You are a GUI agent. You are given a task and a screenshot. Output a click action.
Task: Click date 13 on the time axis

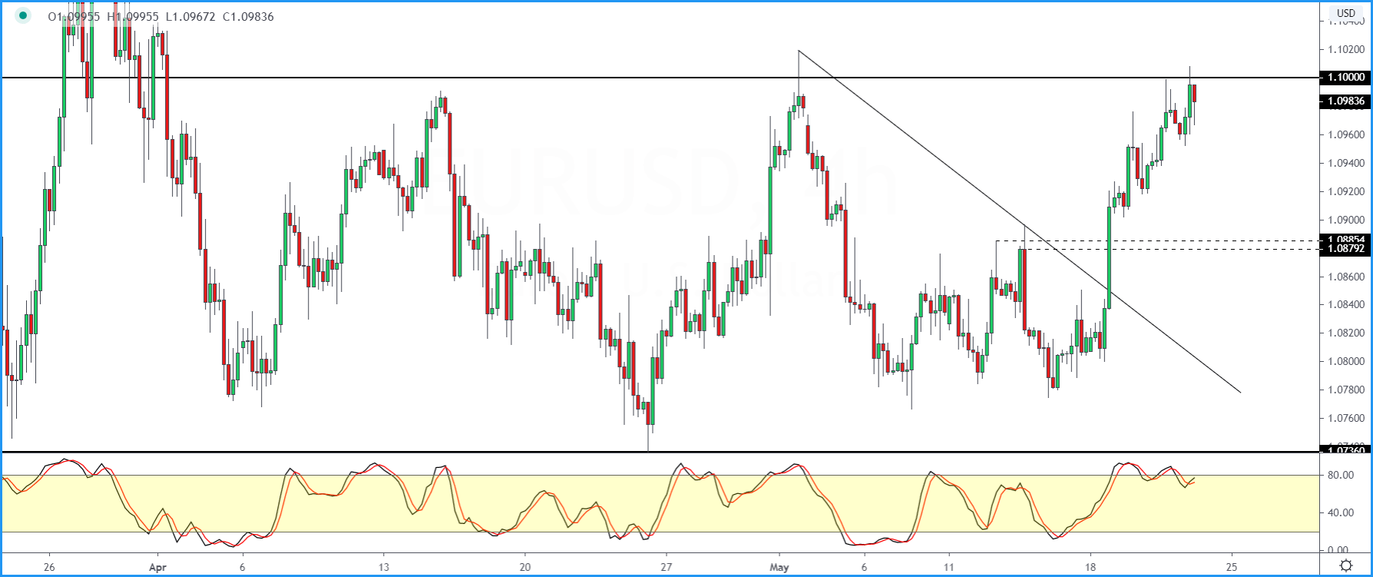click(383, 568)
